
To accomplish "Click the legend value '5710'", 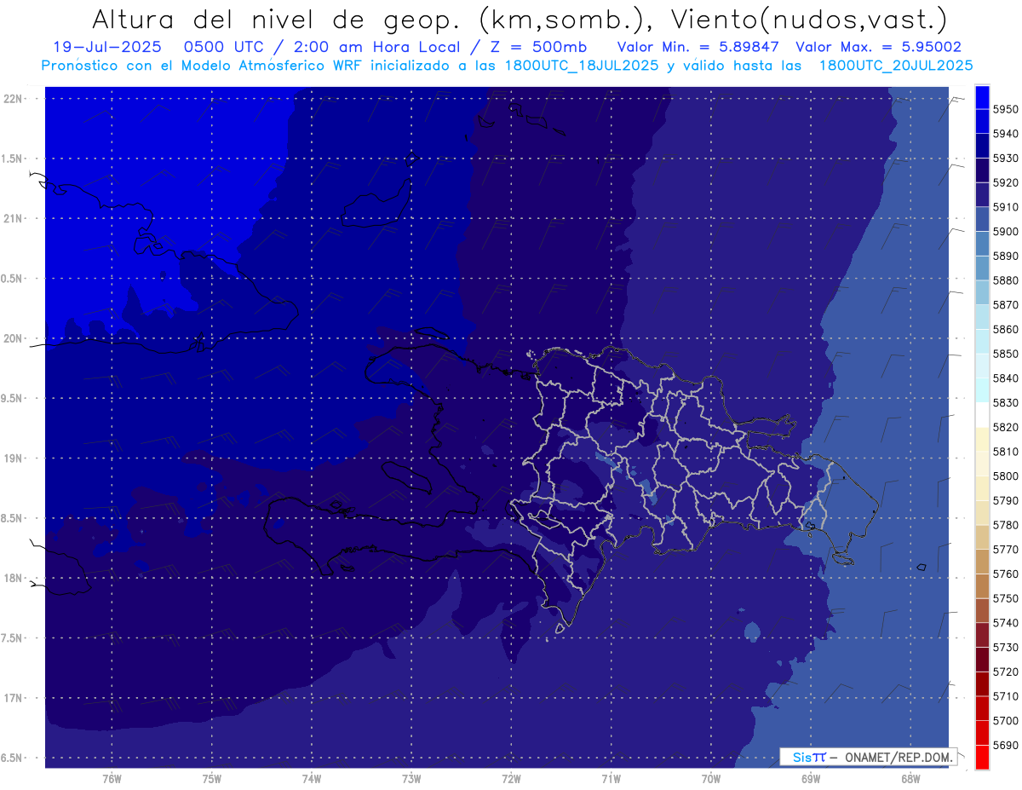I will (x=1006, y=696).
